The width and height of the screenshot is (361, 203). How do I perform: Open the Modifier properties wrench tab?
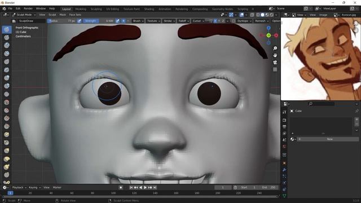tap(284, 170)
